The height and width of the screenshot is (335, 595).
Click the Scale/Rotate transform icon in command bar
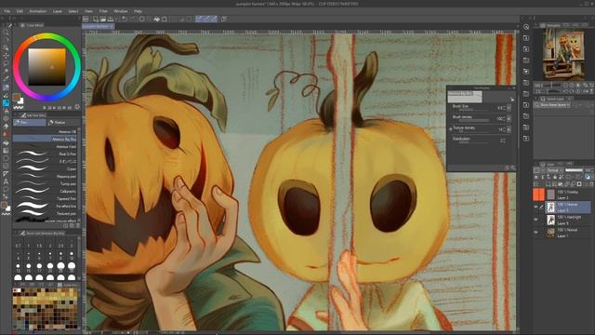[165, 19]
